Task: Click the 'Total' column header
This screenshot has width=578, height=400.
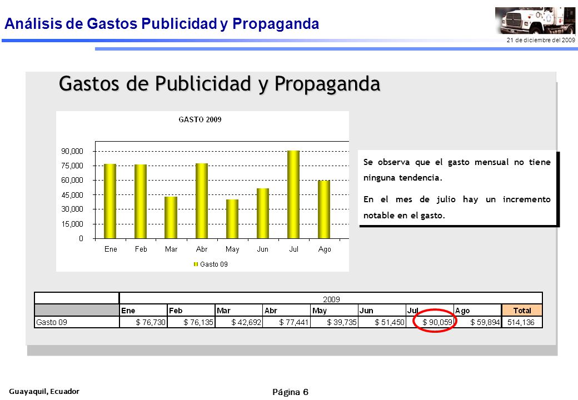Action: pos(522,311)
